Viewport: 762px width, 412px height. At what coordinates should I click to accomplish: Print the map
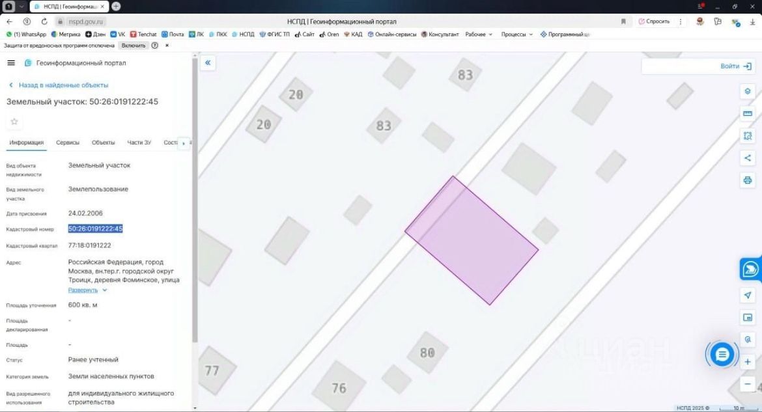tap(748, 180)
